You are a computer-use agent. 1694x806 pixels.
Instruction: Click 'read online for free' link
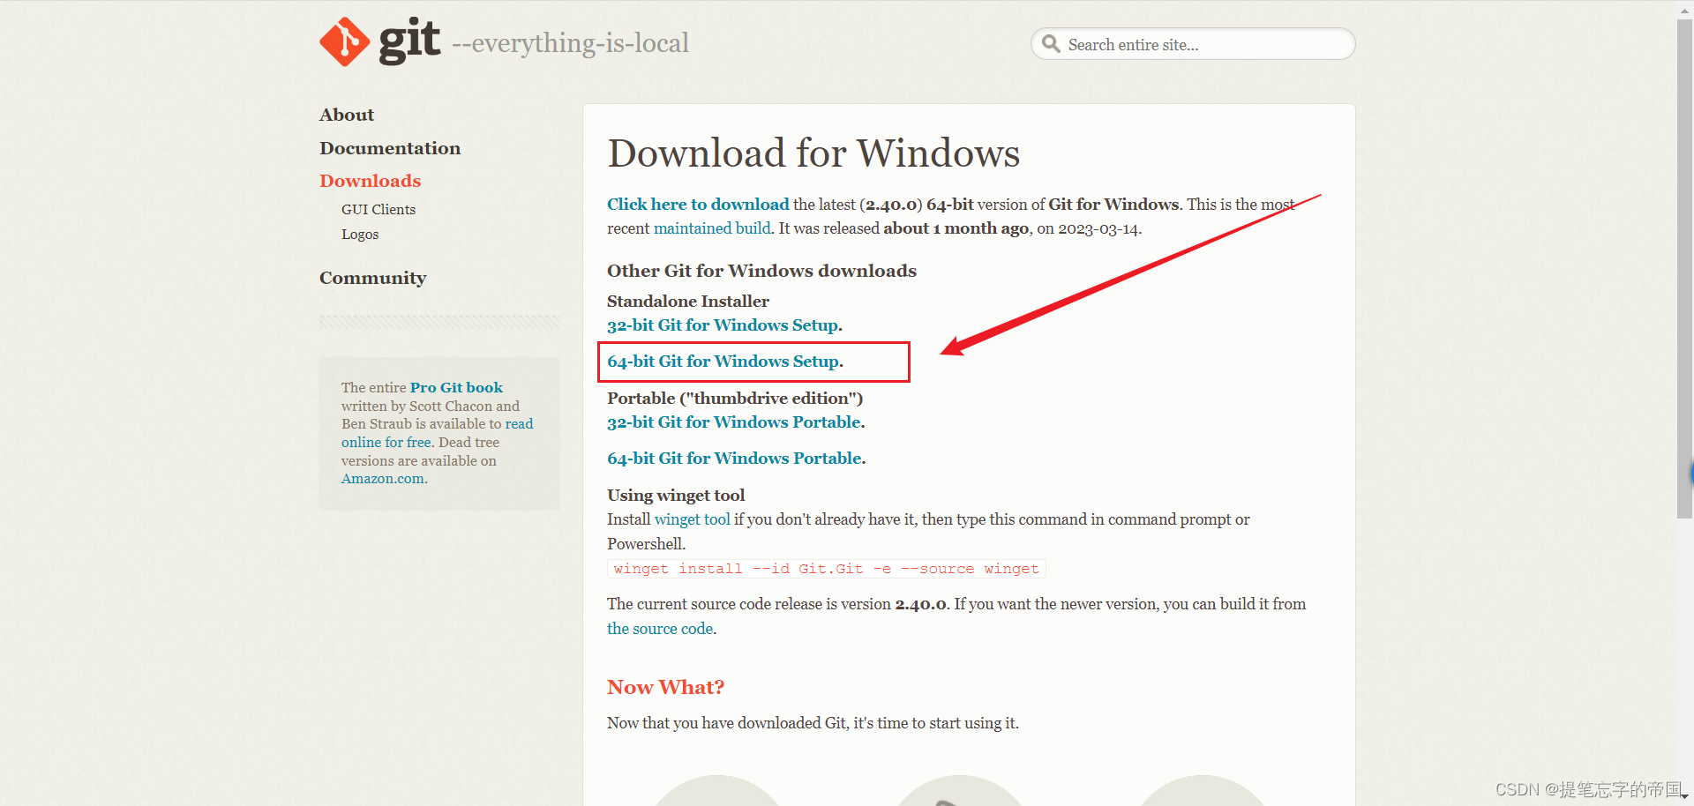point(438,433)
